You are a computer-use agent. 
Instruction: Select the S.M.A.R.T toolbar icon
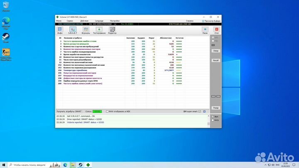pos(73,30)
